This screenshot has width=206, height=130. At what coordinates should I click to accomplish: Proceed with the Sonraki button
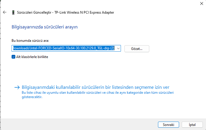click(168, 124)
